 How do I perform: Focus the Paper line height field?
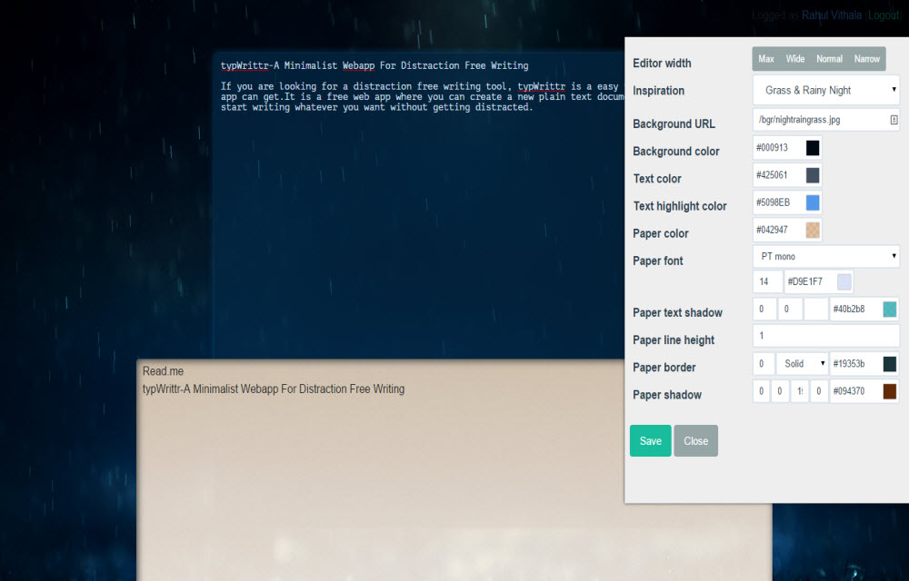[826, 336]
